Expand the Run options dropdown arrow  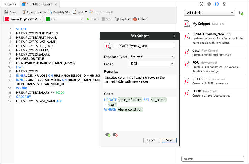[x=98, y=19]
